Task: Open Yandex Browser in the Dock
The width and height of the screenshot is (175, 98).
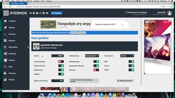Action: pyautogui.click(x=97, y=95)
